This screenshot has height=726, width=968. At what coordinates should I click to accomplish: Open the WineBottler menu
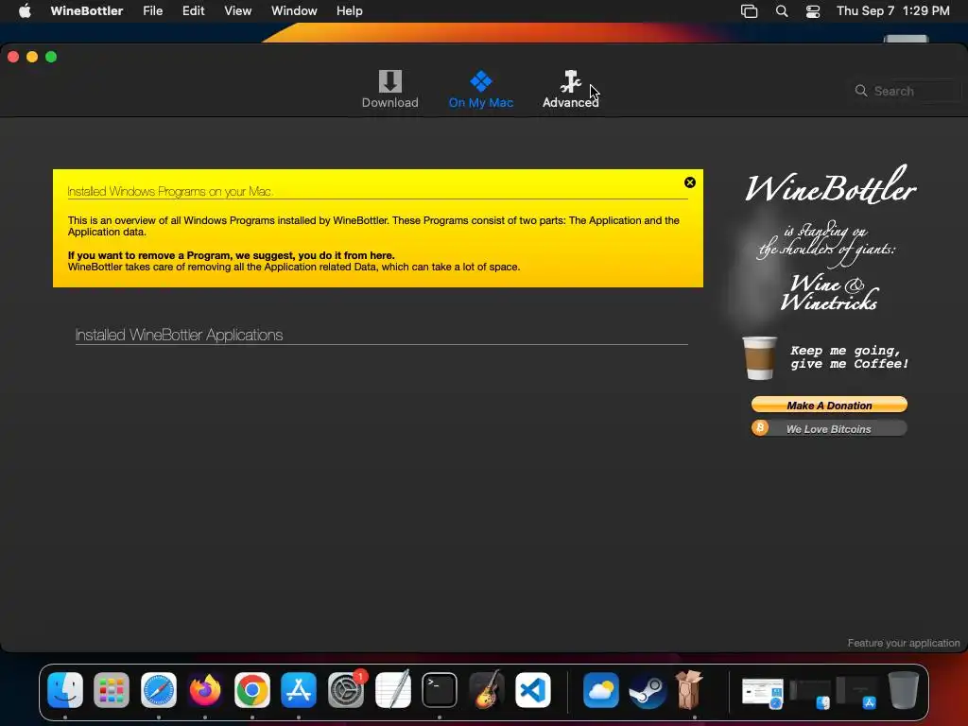86,10
